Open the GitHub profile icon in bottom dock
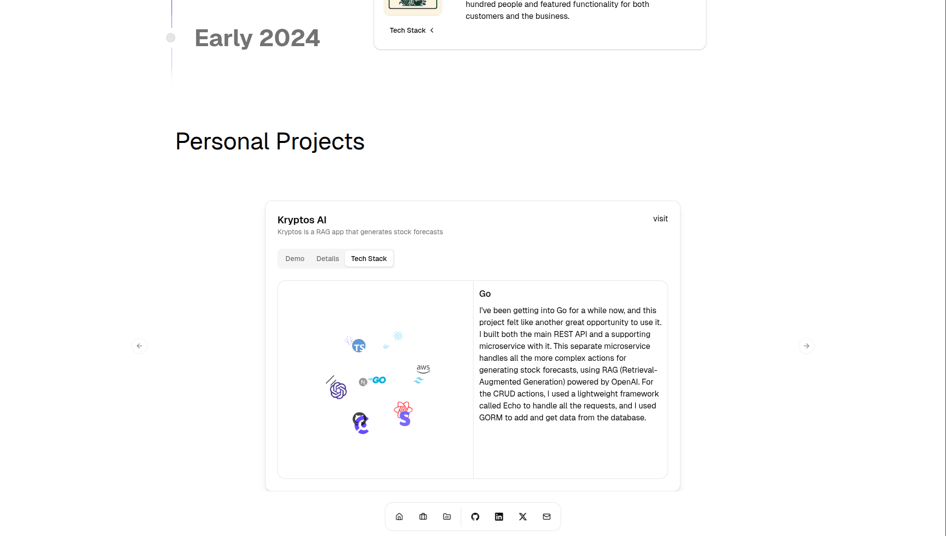Viewport: 946px width, 536px height. coord(475,517)
